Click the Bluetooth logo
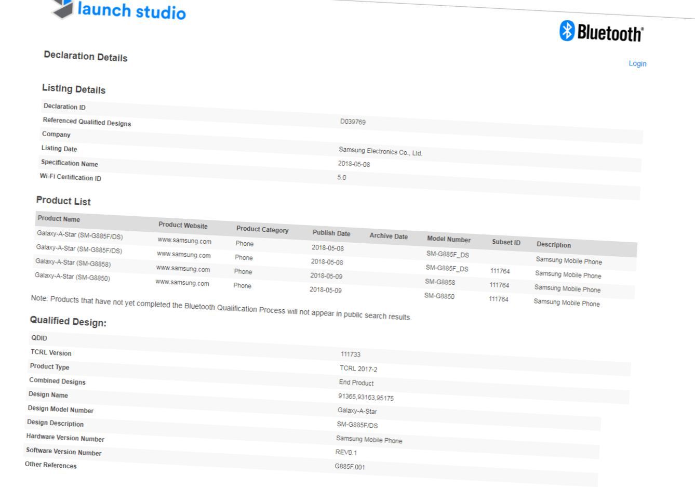Image resolution: width=695 pixels, height=487 pixels. coord(602,32)
